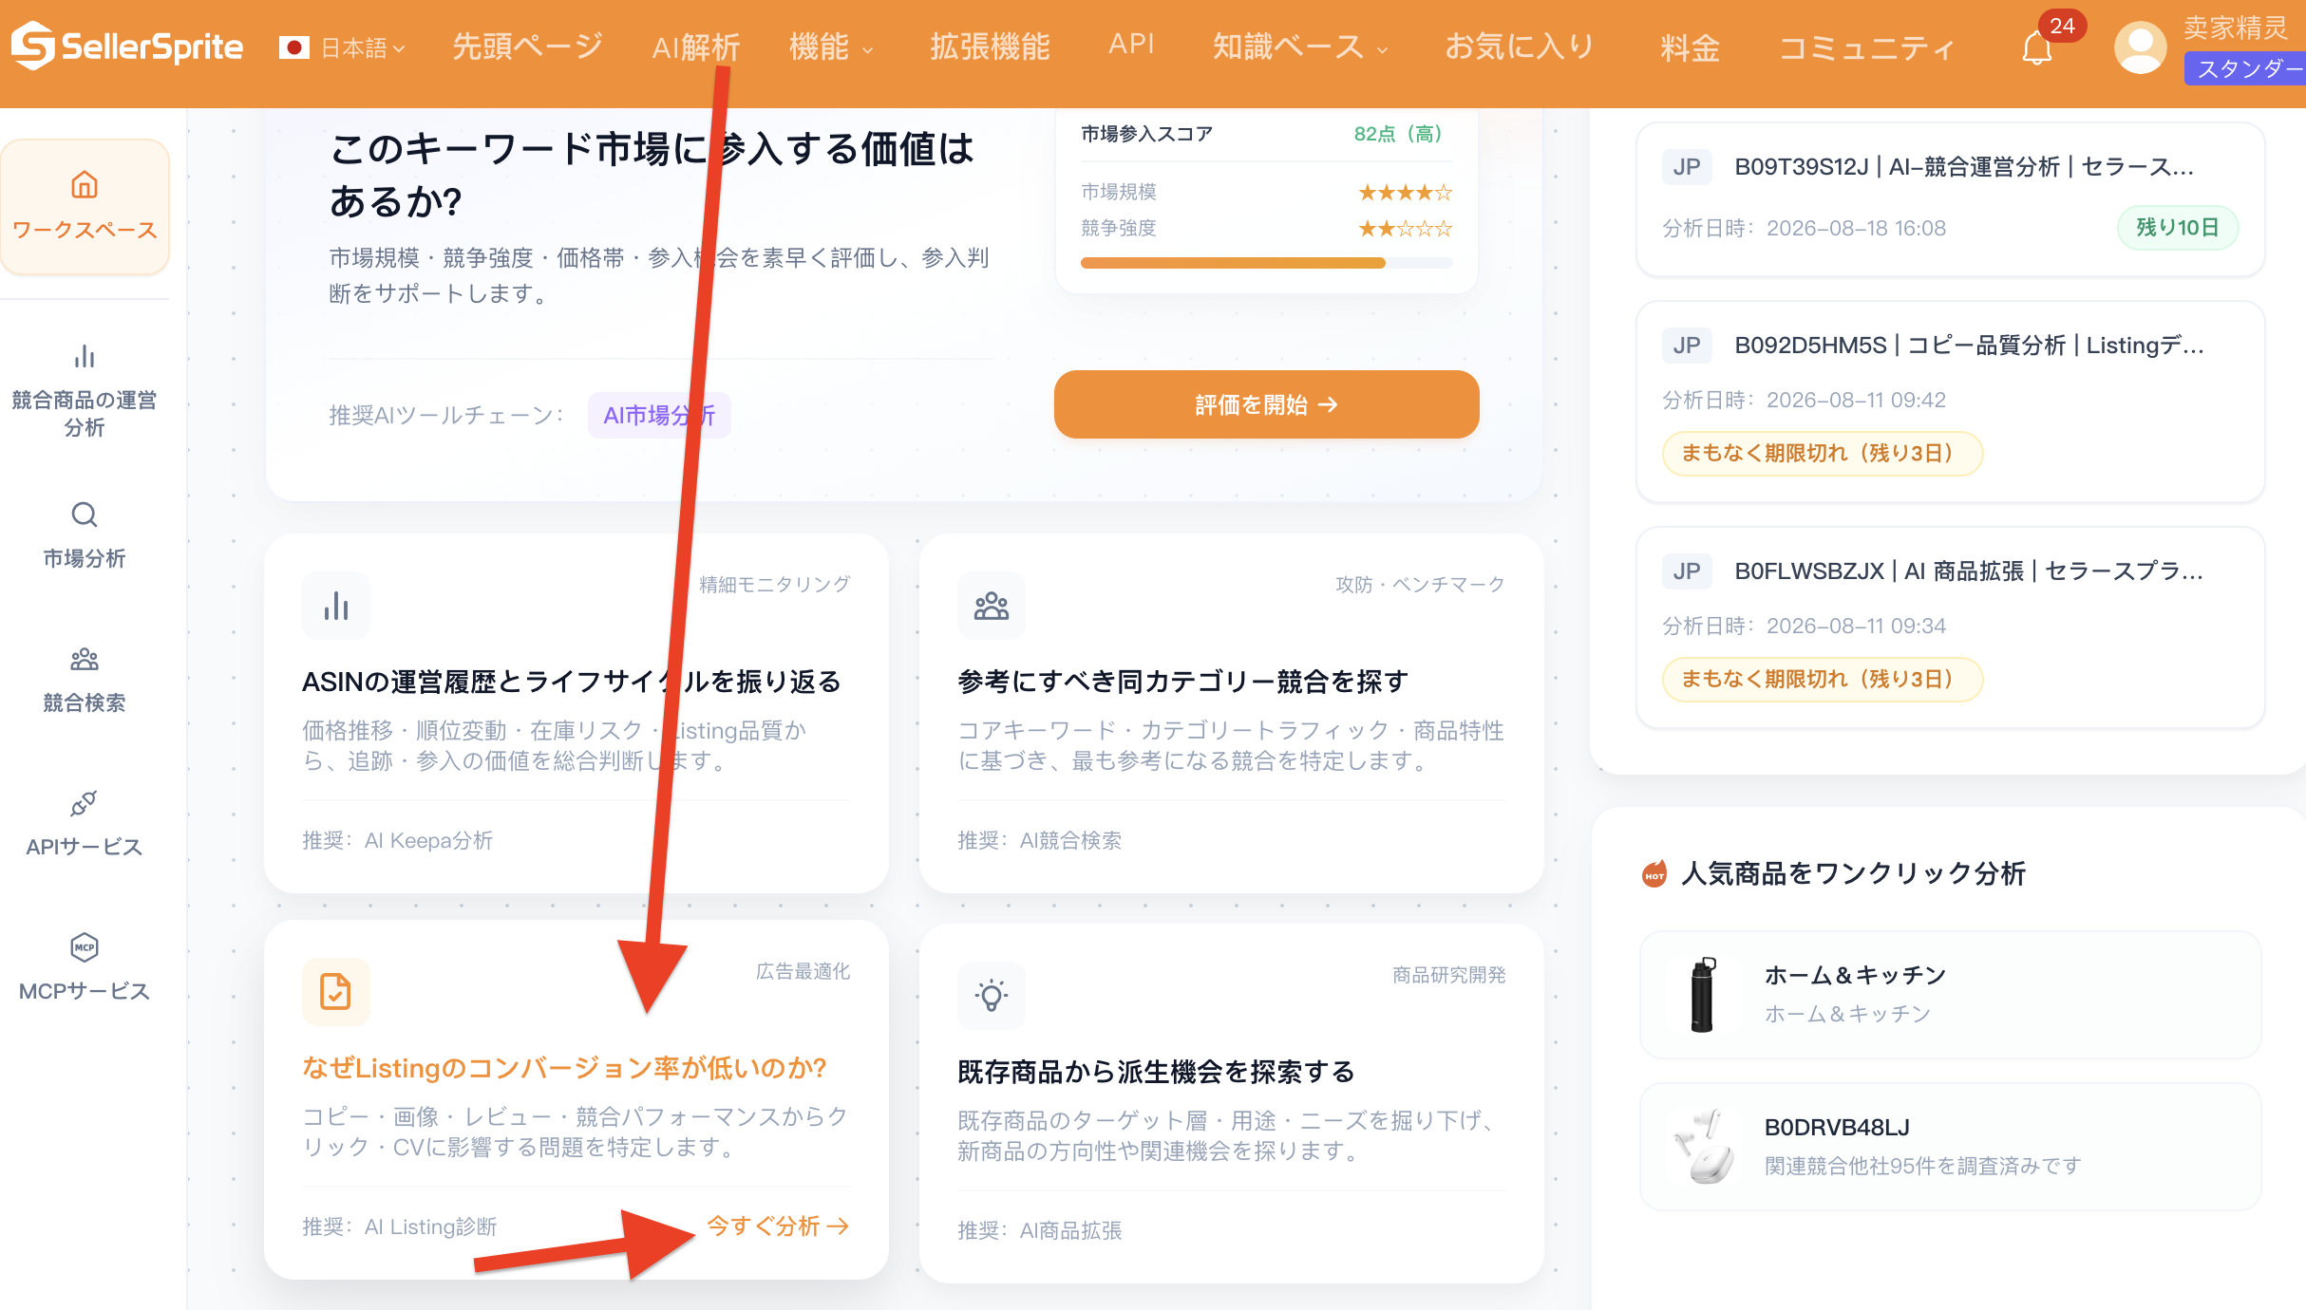
Task: Click bar chart icon on ASIN運営履歴 card
Action: [x=336, y=606]
